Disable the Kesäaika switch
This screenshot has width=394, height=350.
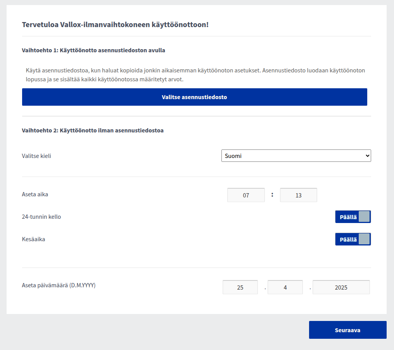point(353,239)
